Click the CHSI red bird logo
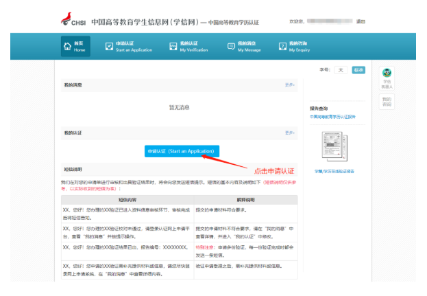This screenshot has height=296, width=427. coord(66,19)
